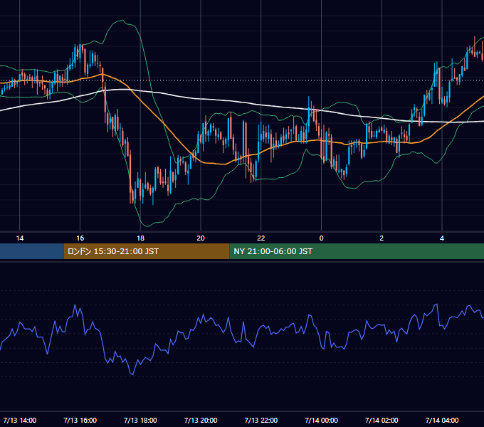Click the 7/14 00:00 date label
Screen dimensions: 484x427
[x=321, y=420]
